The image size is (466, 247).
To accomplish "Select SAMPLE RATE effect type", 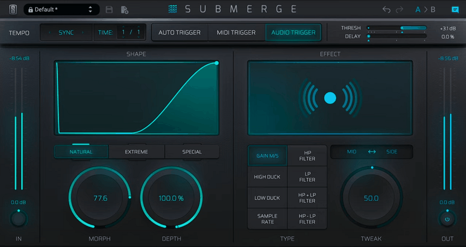I will [267, 219].
